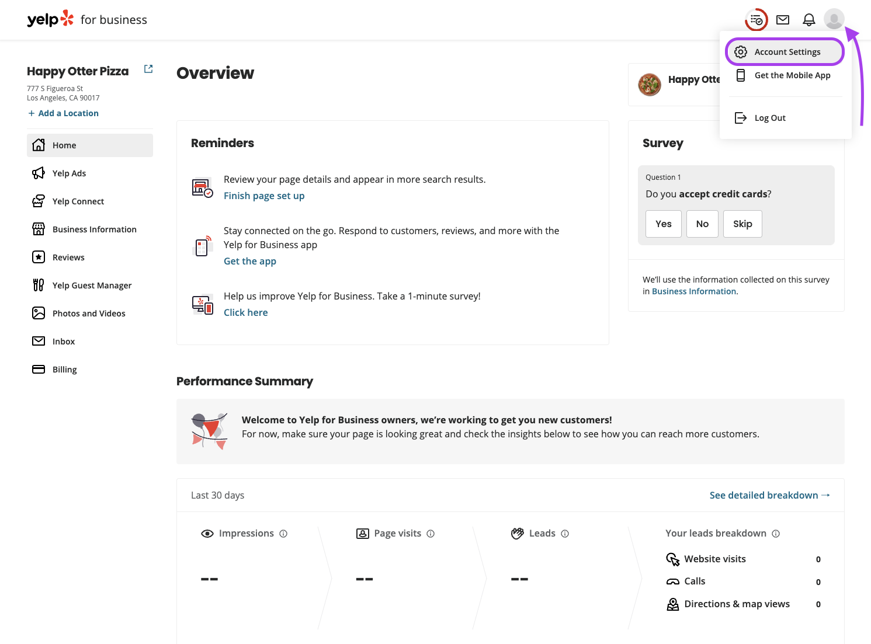Click Directions & map views icon
The image size is (871, 644).
[673, 604]
